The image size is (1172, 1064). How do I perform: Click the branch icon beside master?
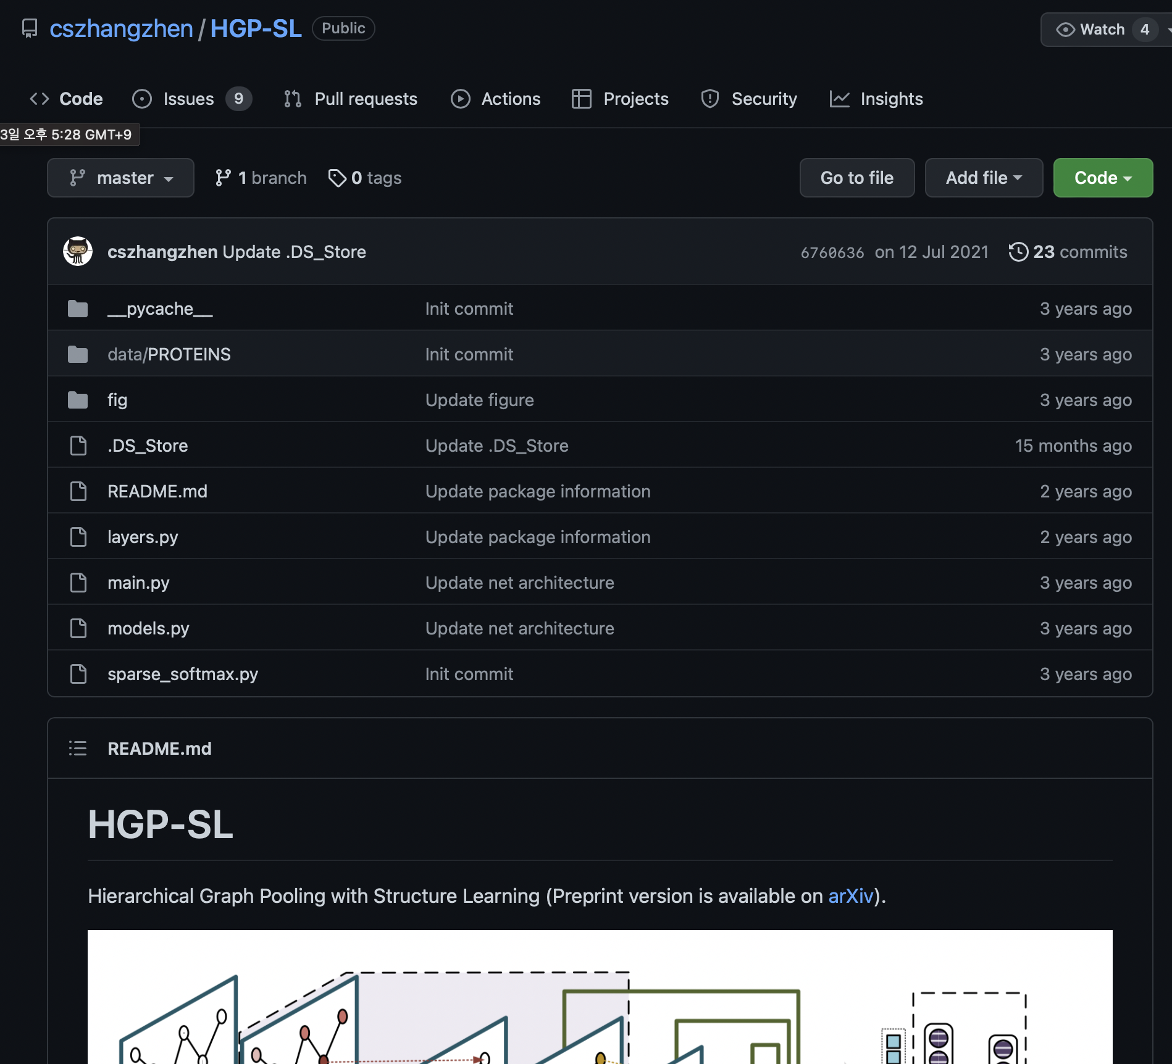pos(224,178)
